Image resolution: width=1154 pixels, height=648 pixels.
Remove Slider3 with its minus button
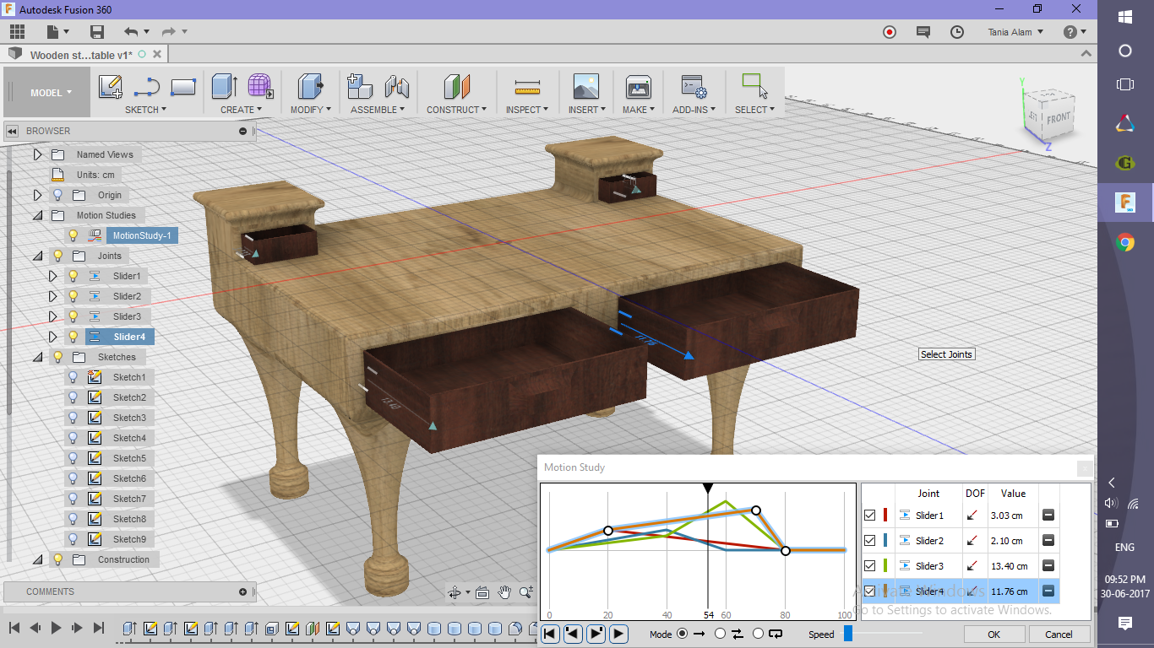pos(1048,566)
